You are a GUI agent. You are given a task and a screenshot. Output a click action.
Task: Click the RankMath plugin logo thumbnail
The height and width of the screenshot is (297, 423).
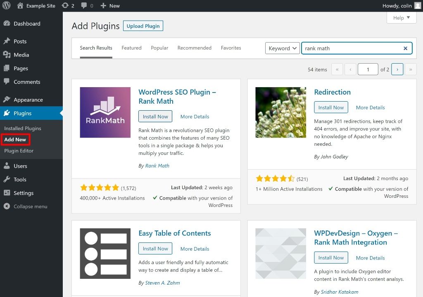pos(105,112)
